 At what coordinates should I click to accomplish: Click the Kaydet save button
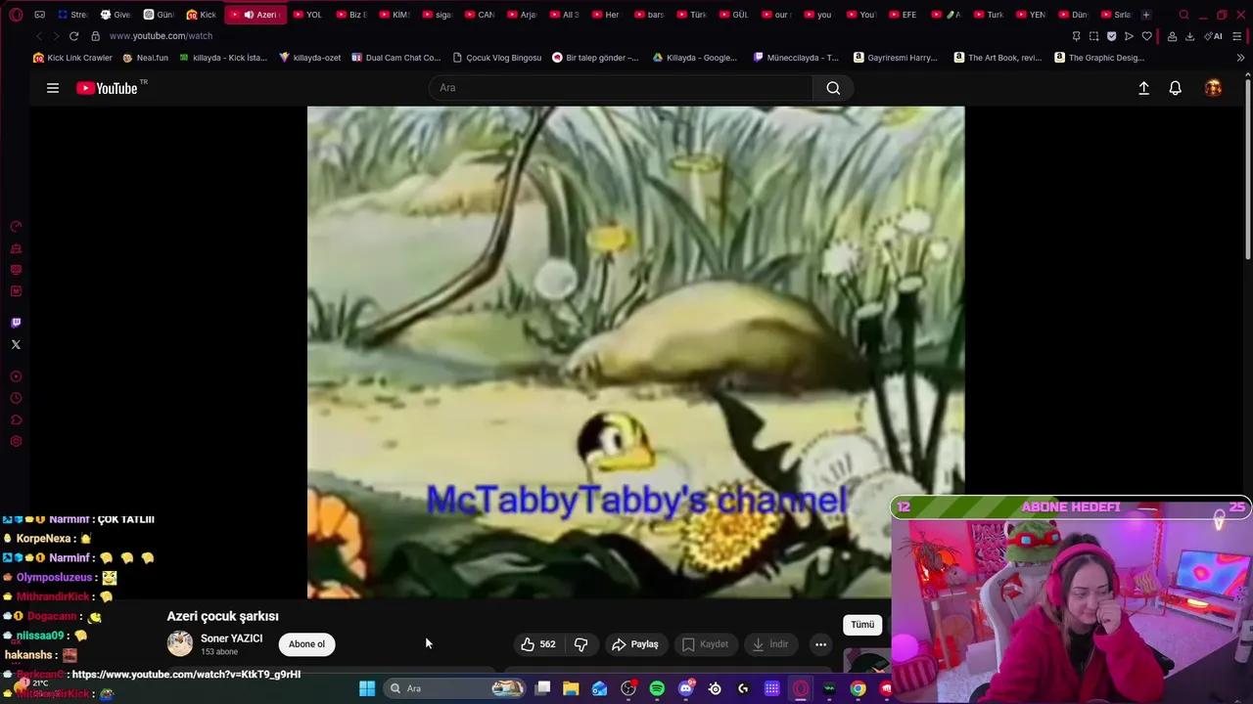705,644
